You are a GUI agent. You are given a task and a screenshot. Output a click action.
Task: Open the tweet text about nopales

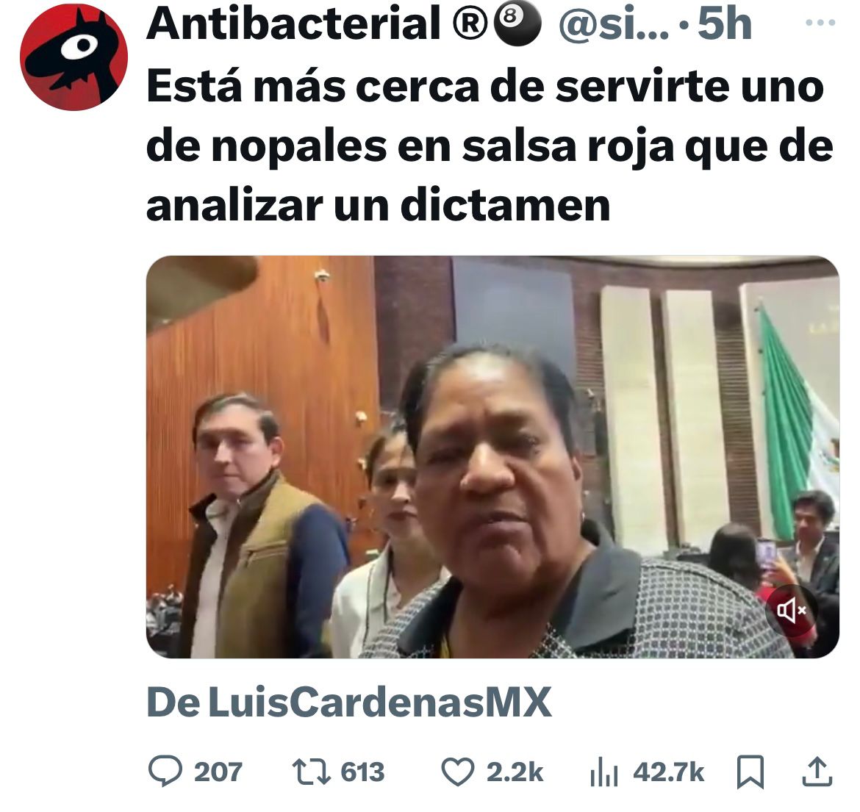[490, 145]
